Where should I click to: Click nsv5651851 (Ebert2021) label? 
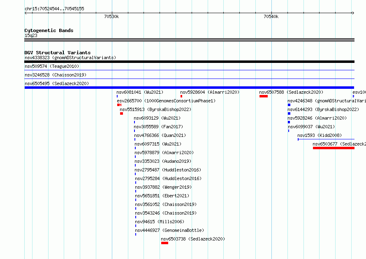pos(162,196)
